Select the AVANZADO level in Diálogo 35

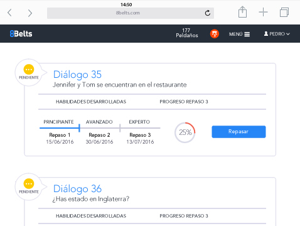tap(99, 122)
